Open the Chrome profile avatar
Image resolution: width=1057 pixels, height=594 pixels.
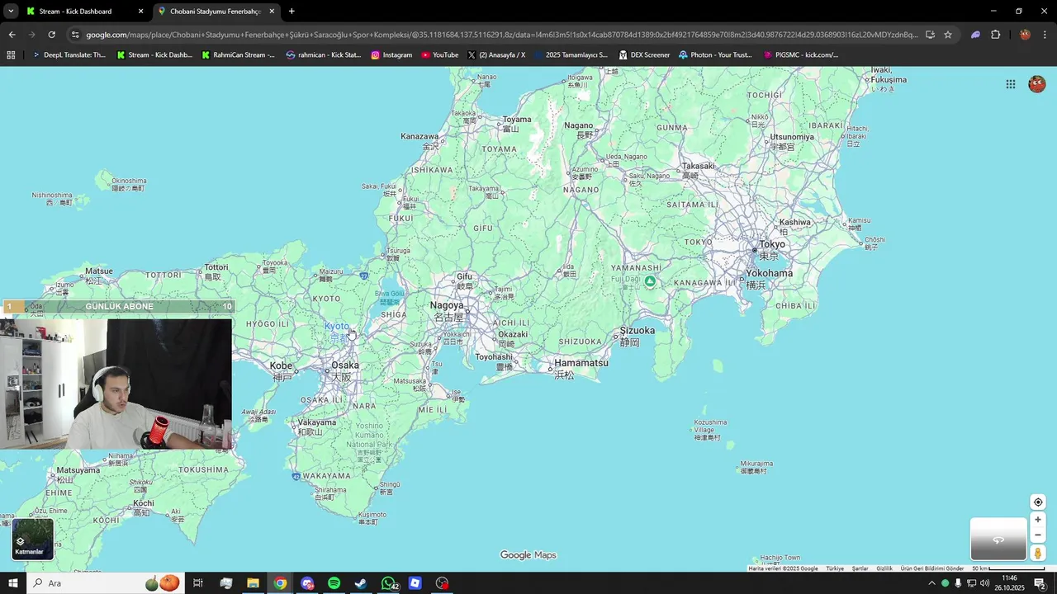click(1025, 35)
